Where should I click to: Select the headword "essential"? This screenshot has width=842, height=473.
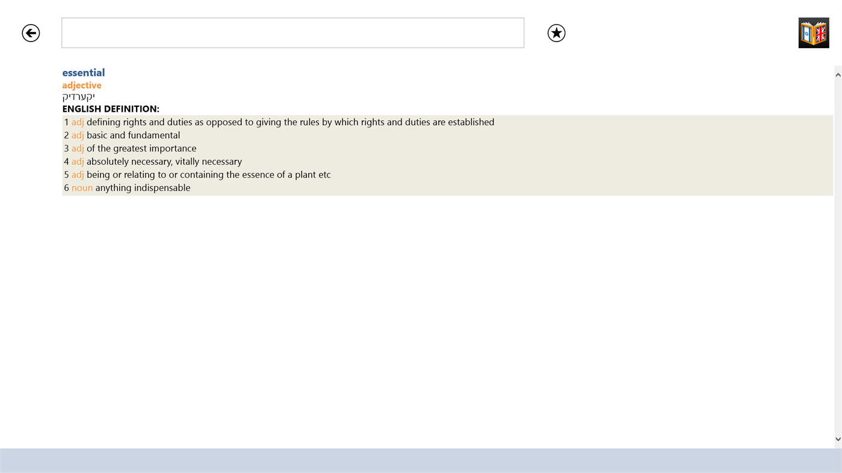click(84, 73)
